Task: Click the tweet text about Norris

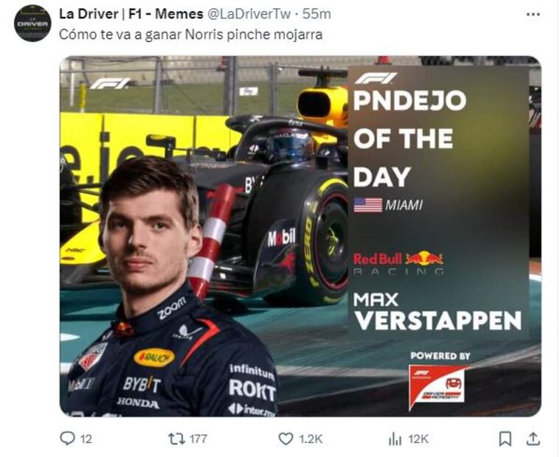Action: pyautogui.click(x=190, y=34)
